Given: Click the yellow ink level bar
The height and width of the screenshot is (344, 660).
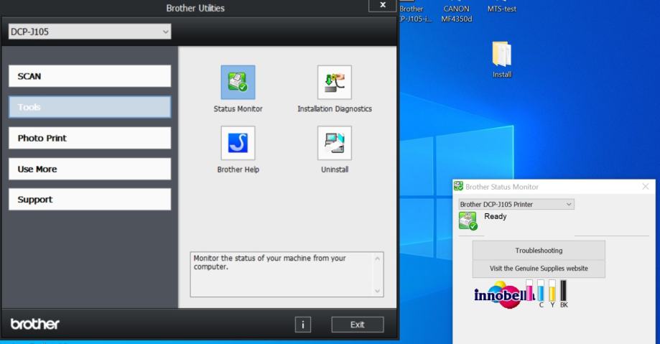Looking at the screenshot, I should [x=552, y=291].
